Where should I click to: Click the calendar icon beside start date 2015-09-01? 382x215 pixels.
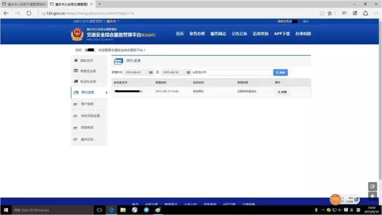point(151,72)
